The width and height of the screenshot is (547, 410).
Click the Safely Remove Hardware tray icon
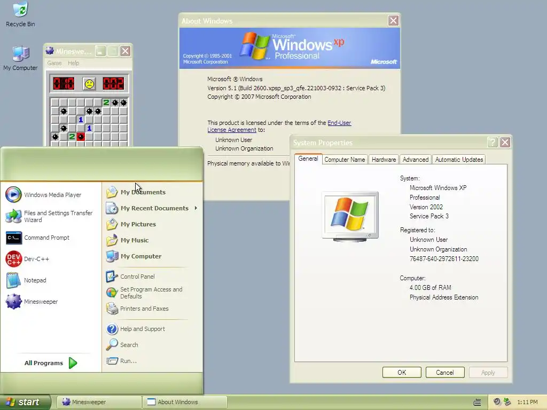[x=507, y=402]
